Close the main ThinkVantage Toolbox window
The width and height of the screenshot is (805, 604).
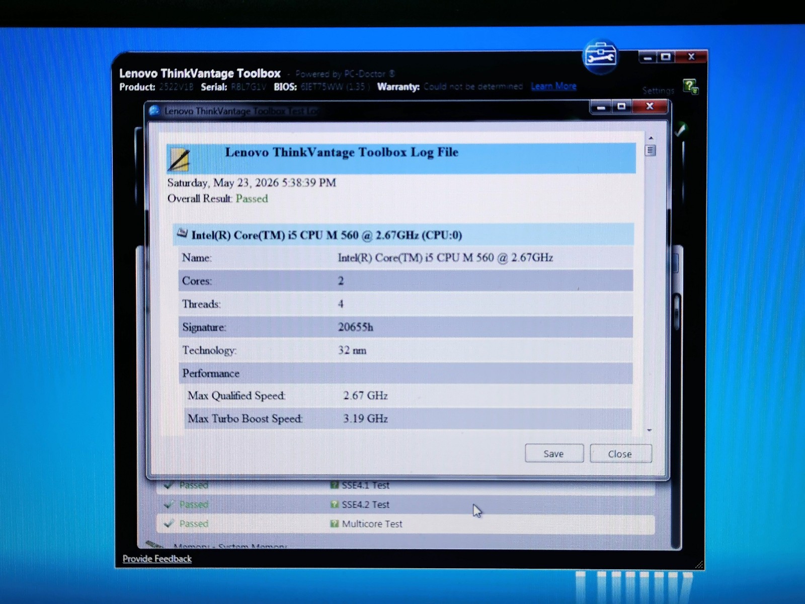tap(691, 57)
